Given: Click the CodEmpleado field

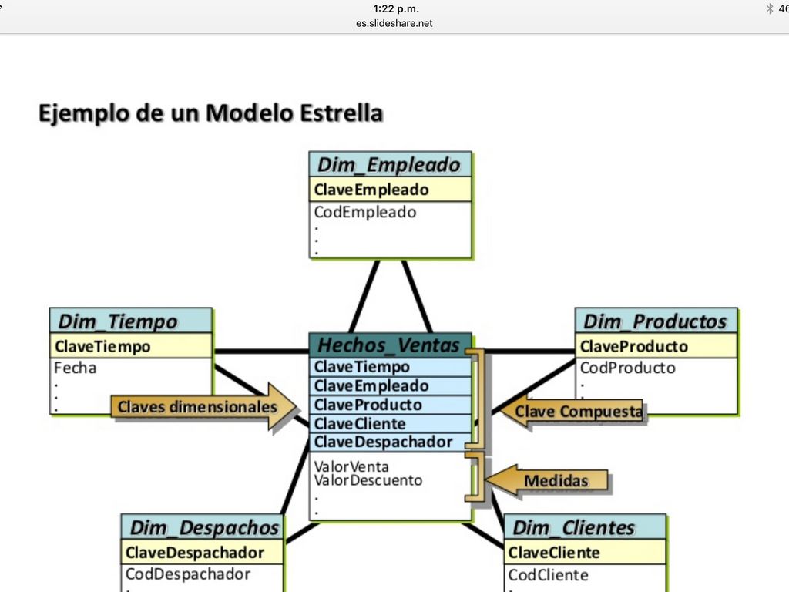Looking at the screenshot, I should click(365, 212).
